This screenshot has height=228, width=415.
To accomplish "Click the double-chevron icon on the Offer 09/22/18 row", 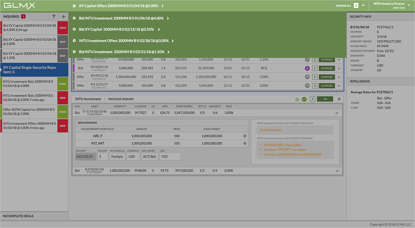I will coord(315,77).
